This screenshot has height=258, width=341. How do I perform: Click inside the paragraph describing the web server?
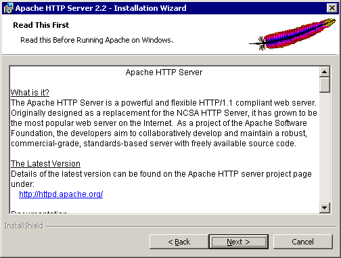click(x=164, y=123)
